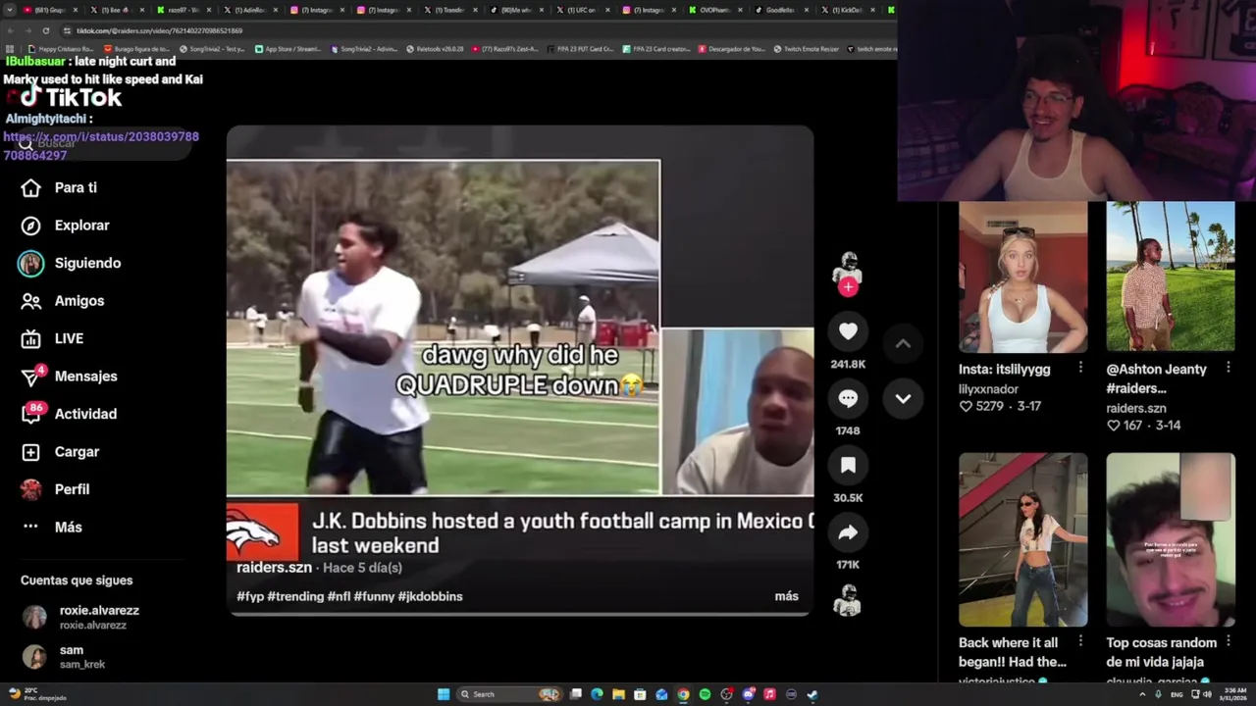Screen dimensions: 1256x706
Task: Open File Explorer from the taskbar
Action: (618, 694)
